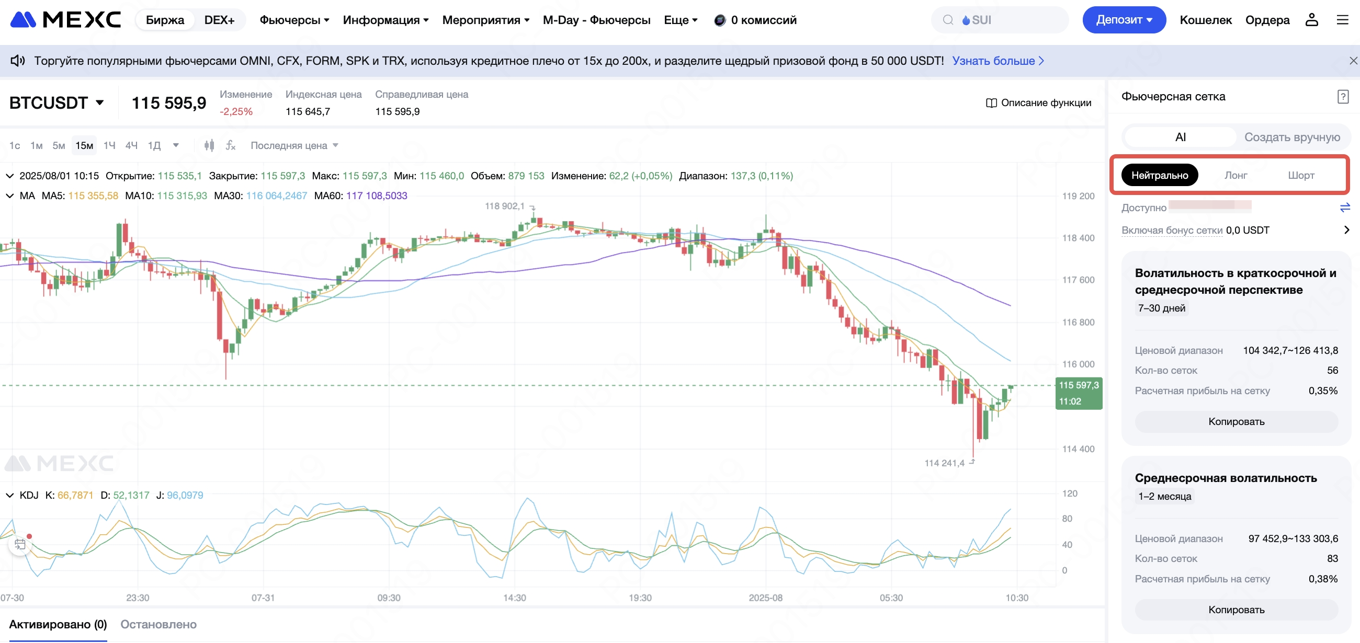
Task: Switch to Активировано (0) tab
Action: coord(58,624)
